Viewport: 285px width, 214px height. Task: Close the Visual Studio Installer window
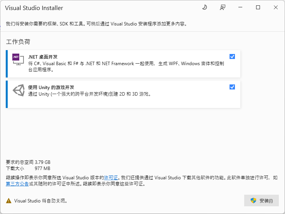coord(275,7)
